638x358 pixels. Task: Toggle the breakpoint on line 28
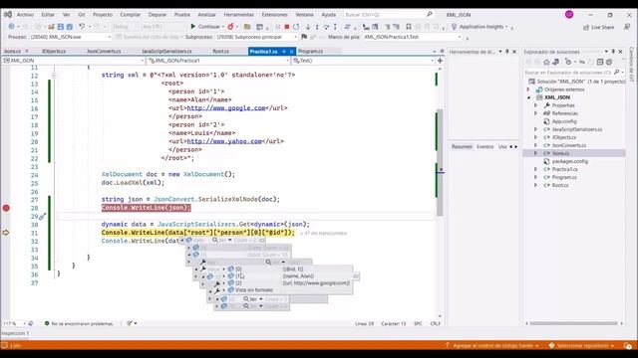point(6,208)
